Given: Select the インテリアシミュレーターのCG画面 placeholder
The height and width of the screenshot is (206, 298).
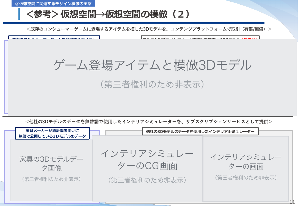Looking at the screenshot, I should 147,169.
